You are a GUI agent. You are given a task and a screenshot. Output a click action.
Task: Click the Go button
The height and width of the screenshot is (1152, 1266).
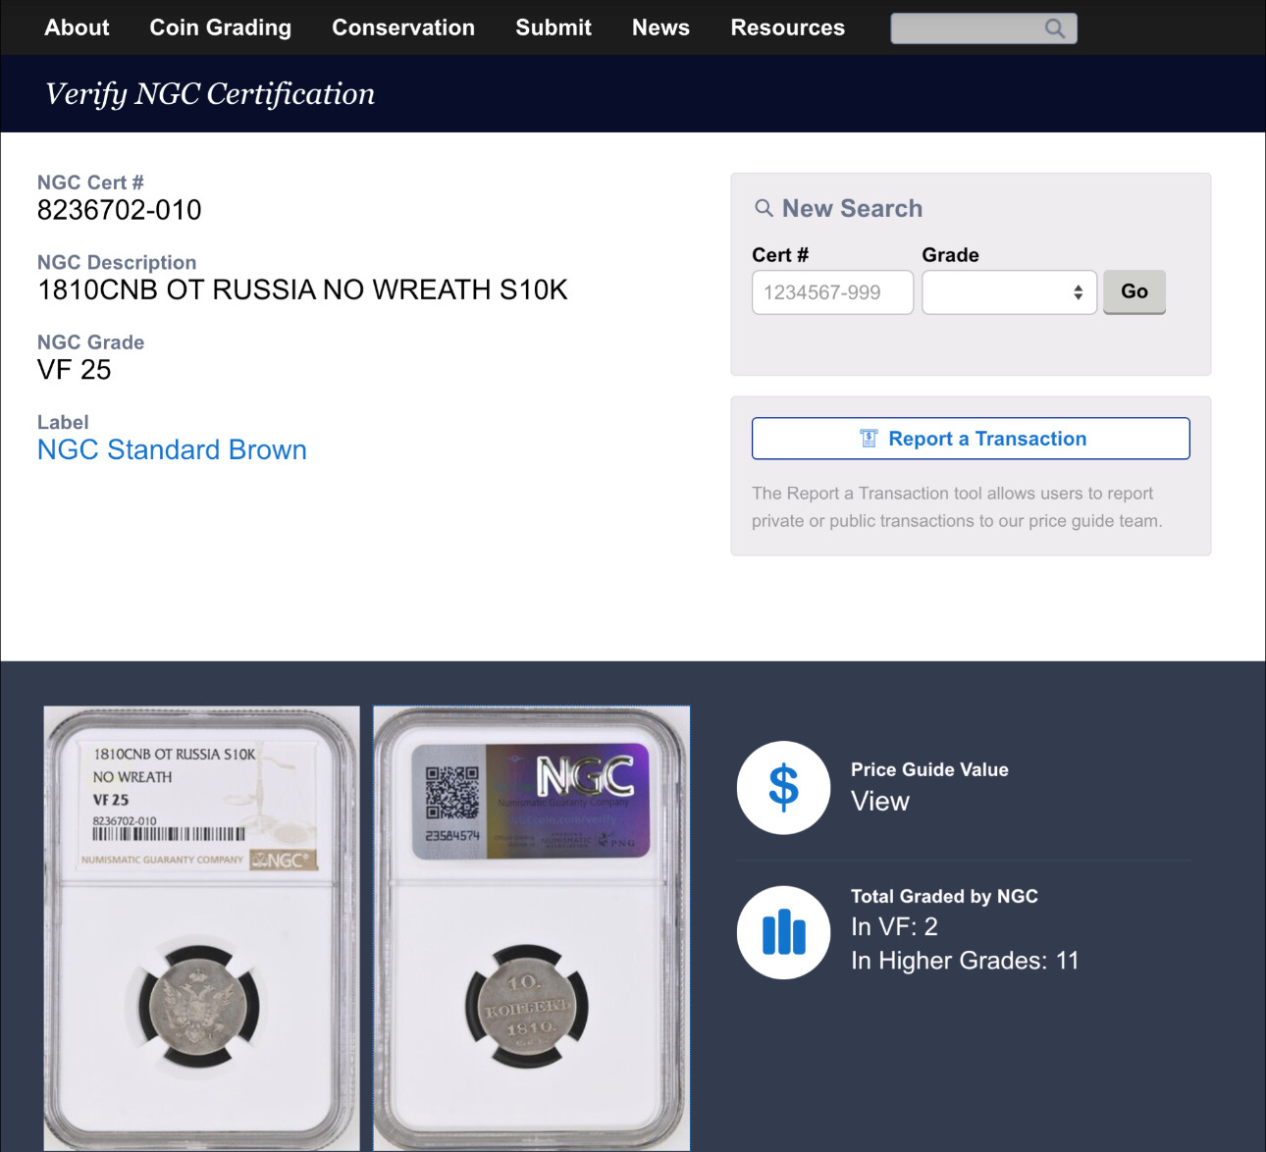point(1134,291)
